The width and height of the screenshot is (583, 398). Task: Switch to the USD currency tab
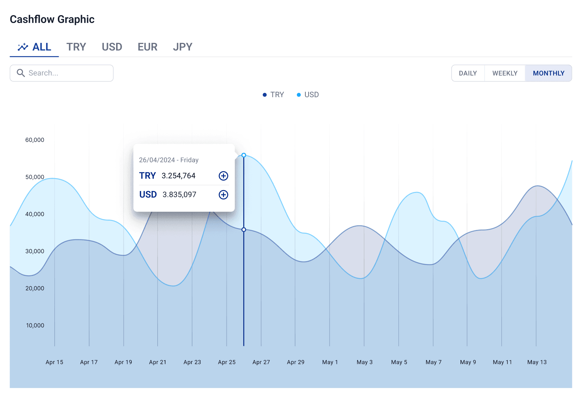coord(112,47)
